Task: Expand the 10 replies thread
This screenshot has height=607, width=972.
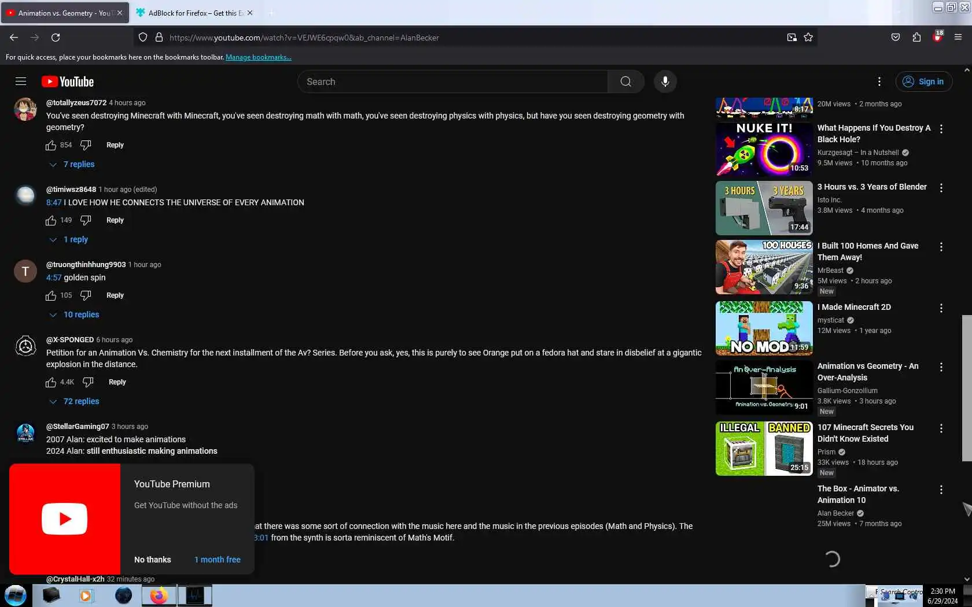Action: [75, 314]
